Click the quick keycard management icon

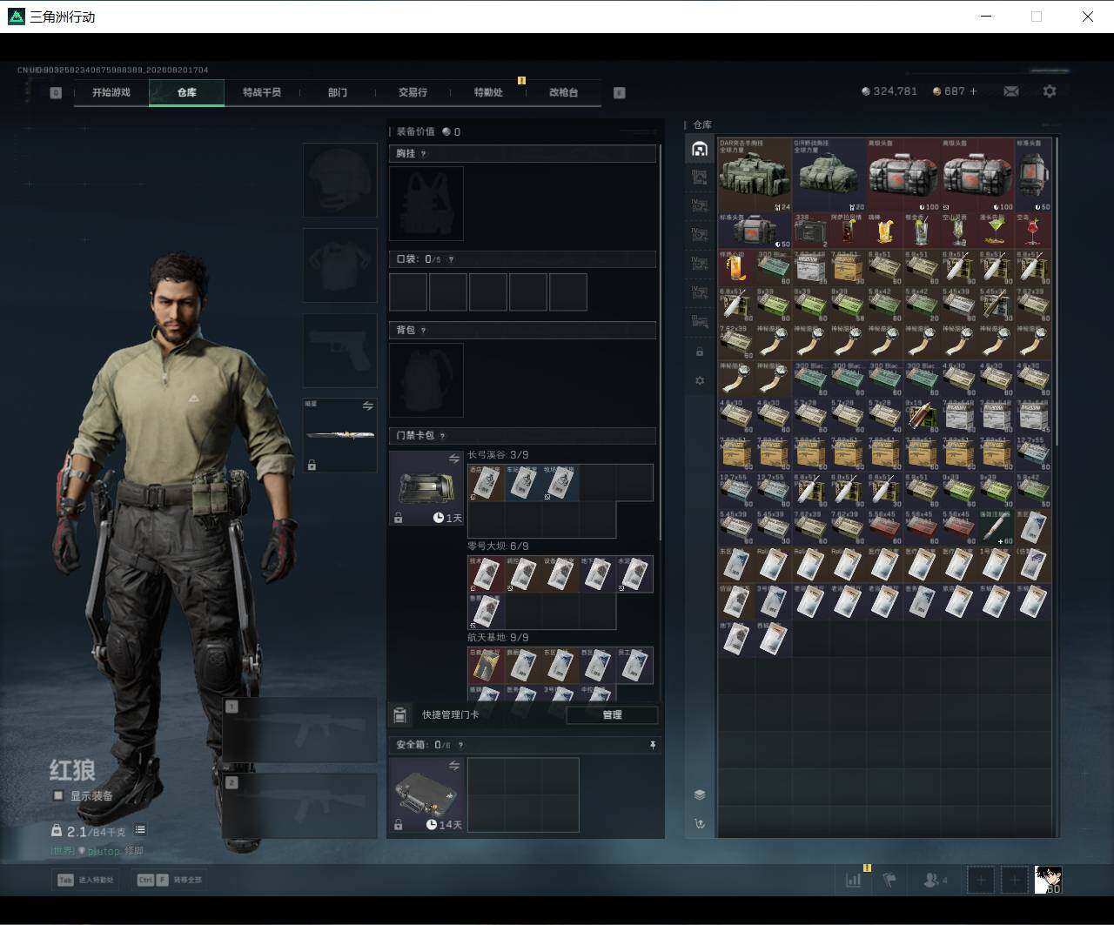coord(399,715)
